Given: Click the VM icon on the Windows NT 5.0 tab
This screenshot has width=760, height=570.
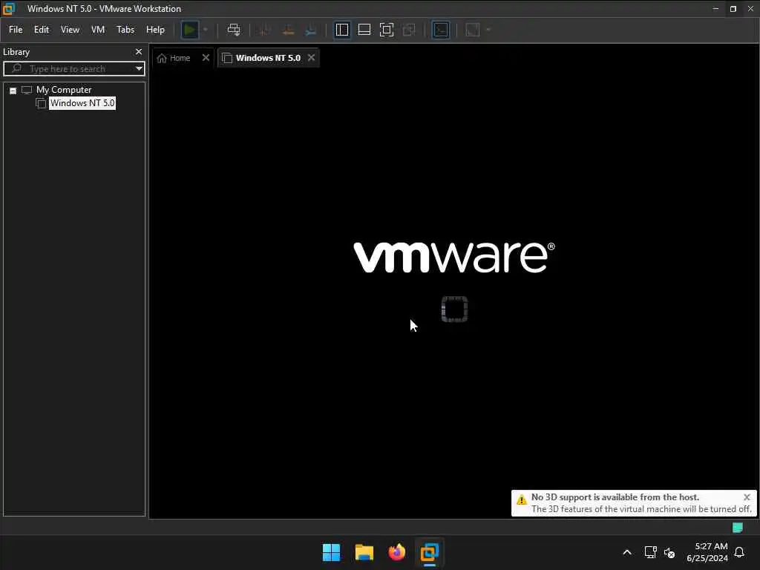Looking at the screenshot, I should (x=227, y=58).
